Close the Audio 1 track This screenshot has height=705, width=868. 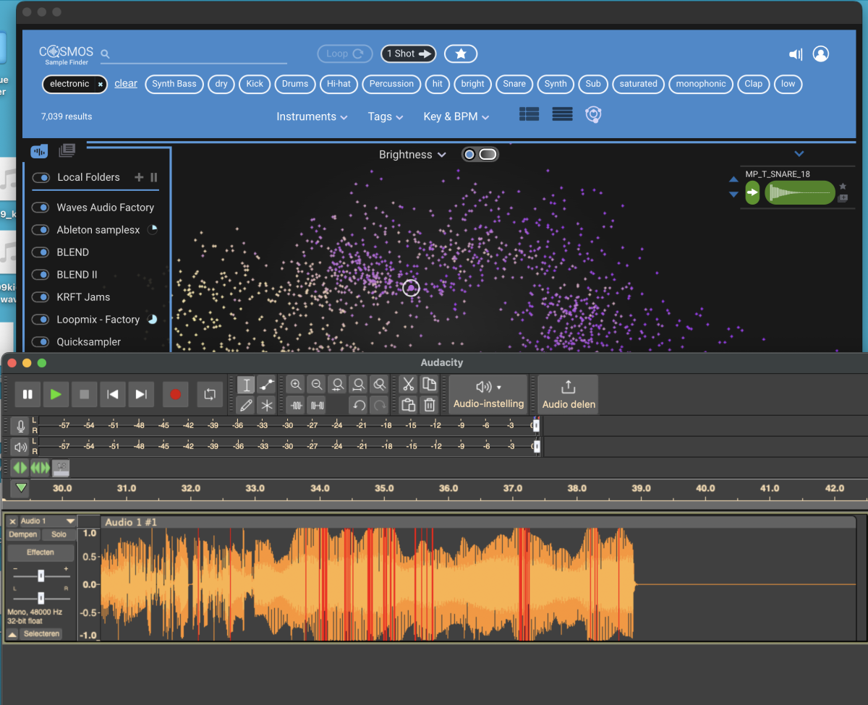coord(12,521)
